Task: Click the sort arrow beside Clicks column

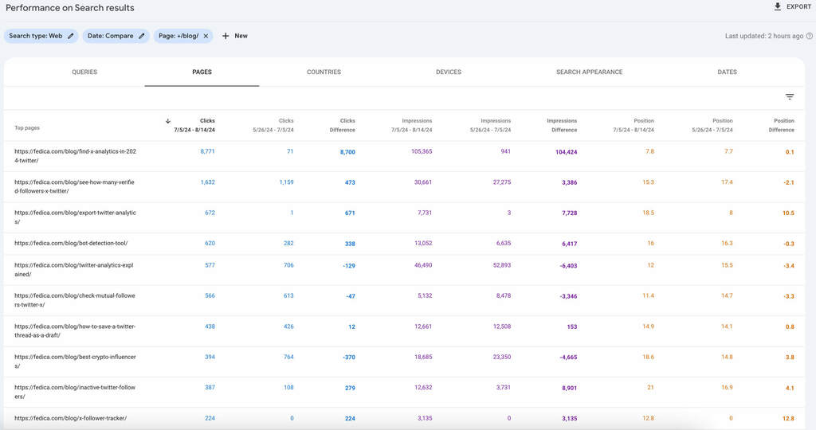Action: pos(167,121)
